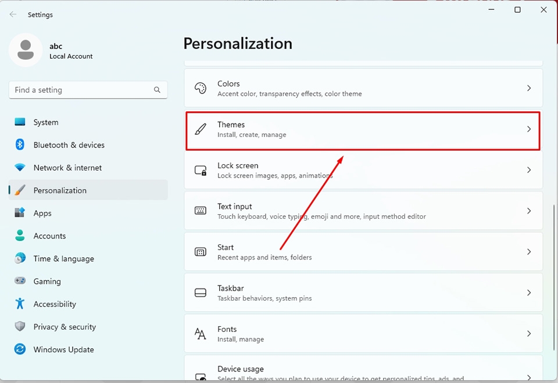Expand Colors with its chevron
Screen dimensions: 558x383
(529, 88)
